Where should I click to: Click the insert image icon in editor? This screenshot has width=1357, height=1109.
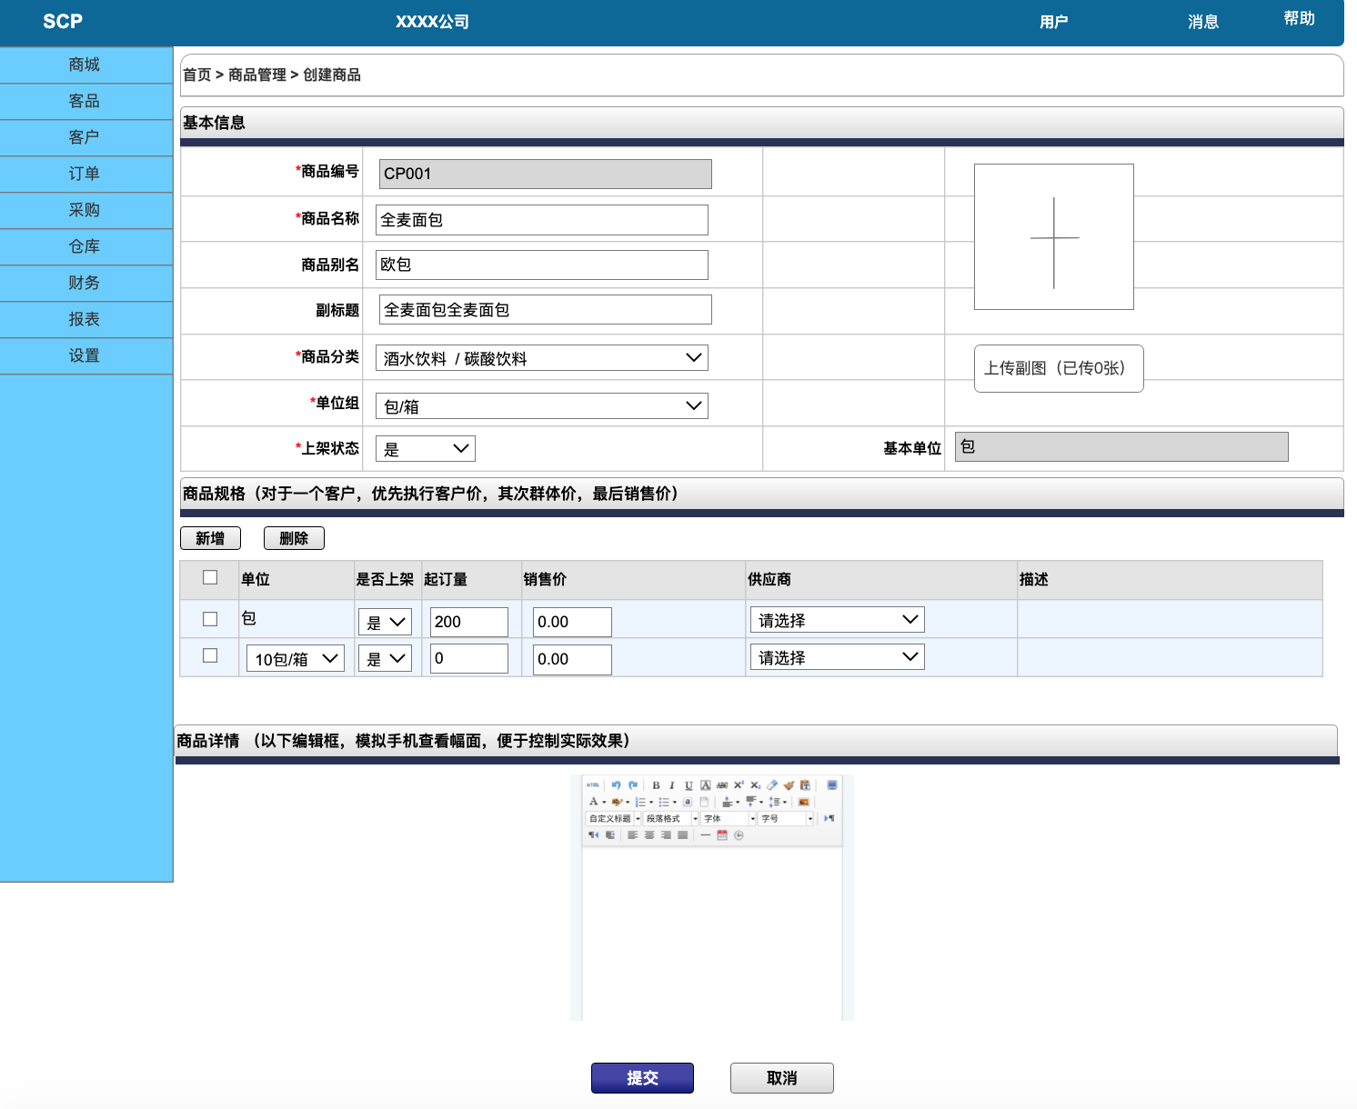tap(804, 802)
